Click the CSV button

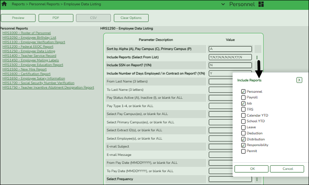(x=93, y=18)
